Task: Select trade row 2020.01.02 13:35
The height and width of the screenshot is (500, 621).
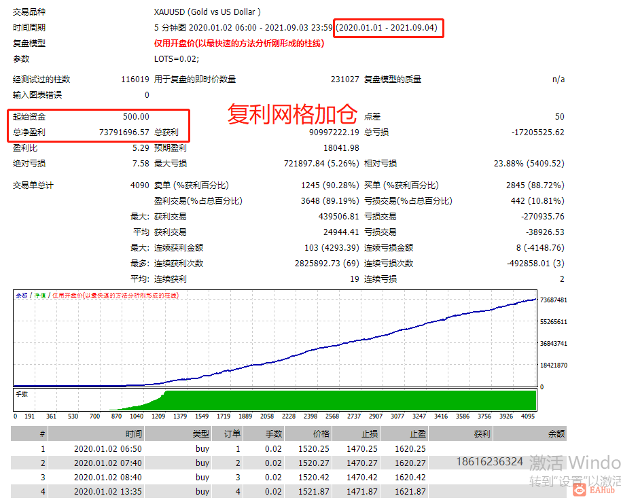Action: (288, 491)
